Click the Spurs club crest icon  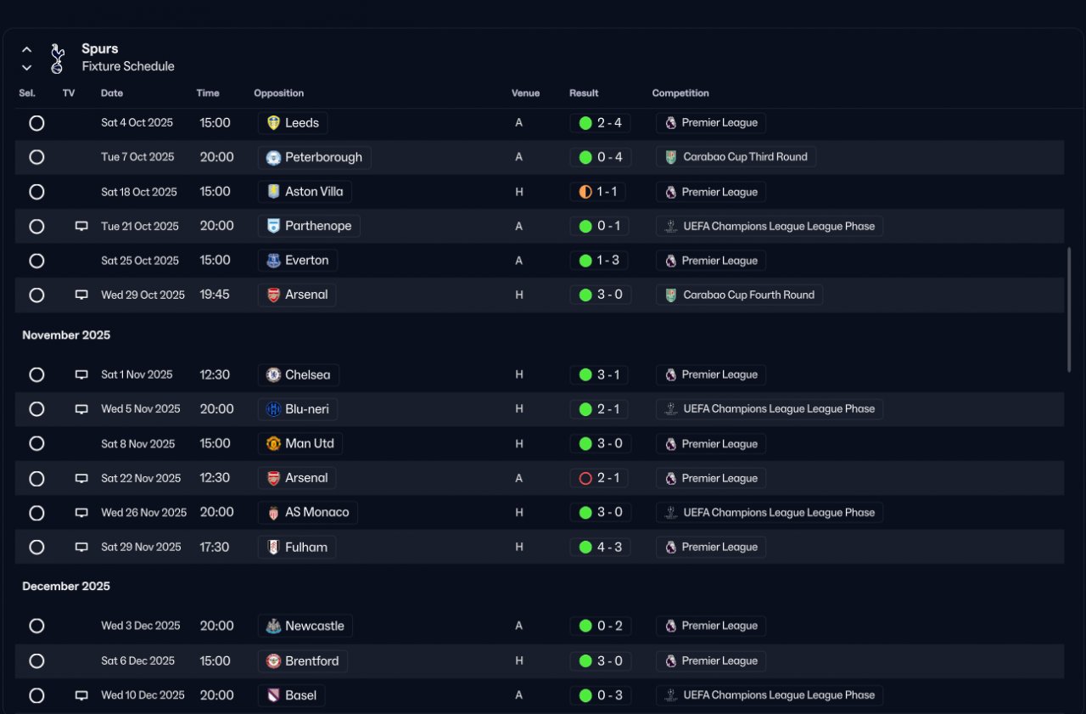coord(57,58)
